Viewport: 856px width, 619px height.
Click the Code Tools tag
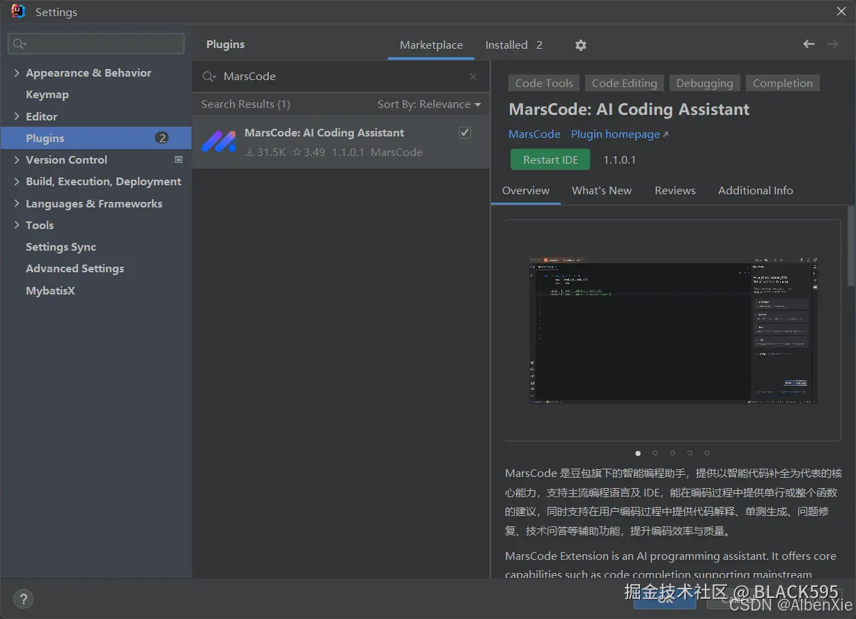tap(544, 84)
